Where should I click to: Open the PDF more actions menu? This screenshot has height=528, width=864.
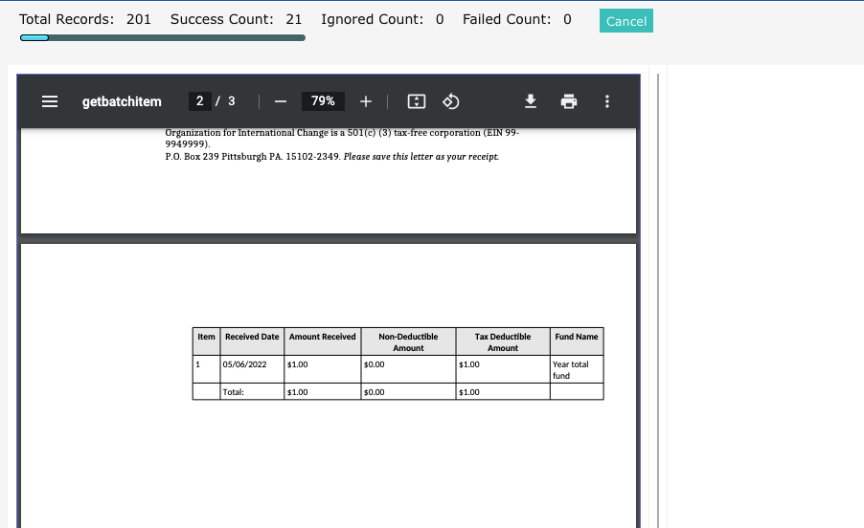tap(607, 101)
